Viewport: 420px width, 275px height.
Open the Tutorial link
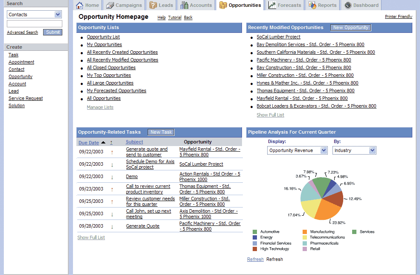click(x=175, y=18)
